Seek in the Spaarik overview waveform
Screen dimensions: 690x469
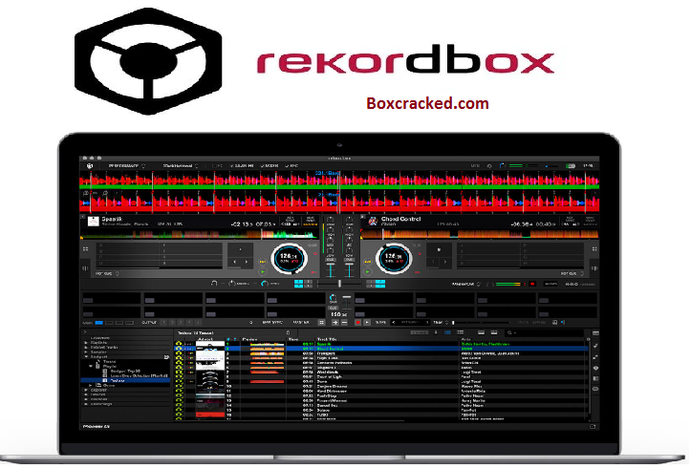[200, 235]
